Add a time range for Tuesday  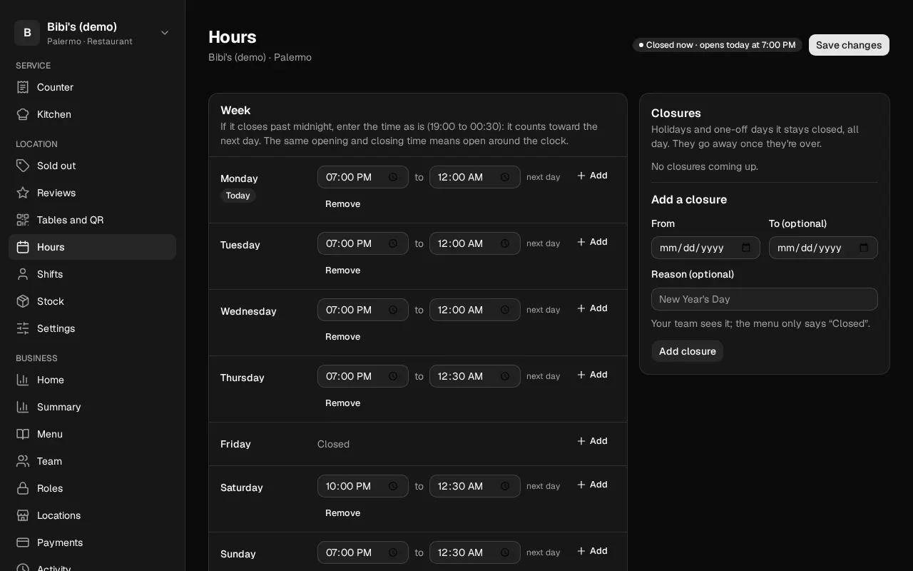coord(592,242)
